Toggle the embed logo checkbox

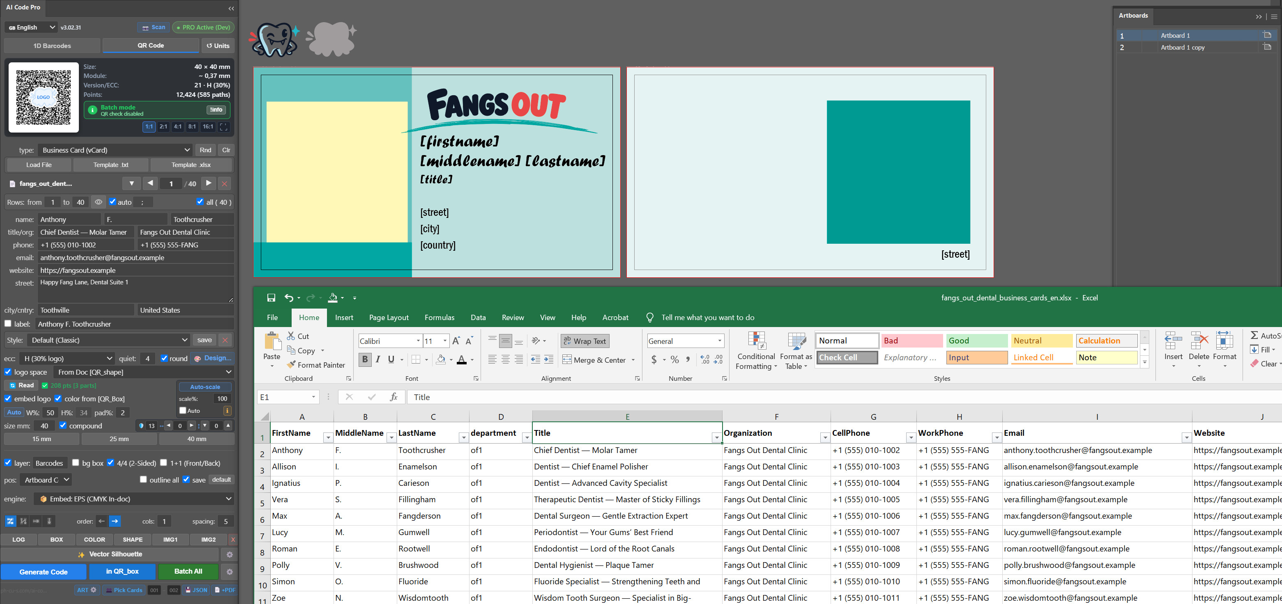click(8, 398)
